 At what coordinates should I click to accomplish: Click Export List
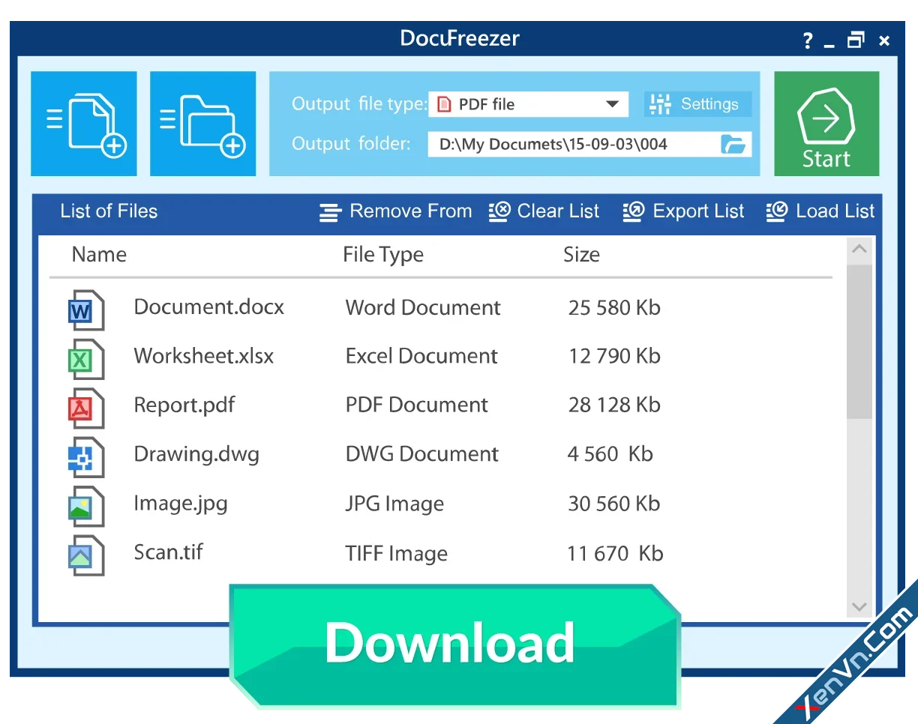click(683, 211)
